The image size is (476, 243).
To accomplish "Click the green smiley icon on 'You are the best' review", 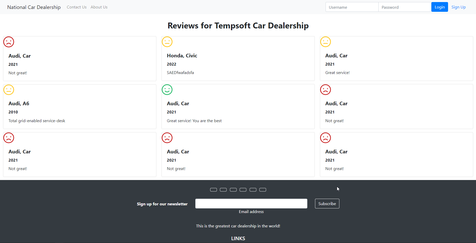I will click(x=167, y=90).
